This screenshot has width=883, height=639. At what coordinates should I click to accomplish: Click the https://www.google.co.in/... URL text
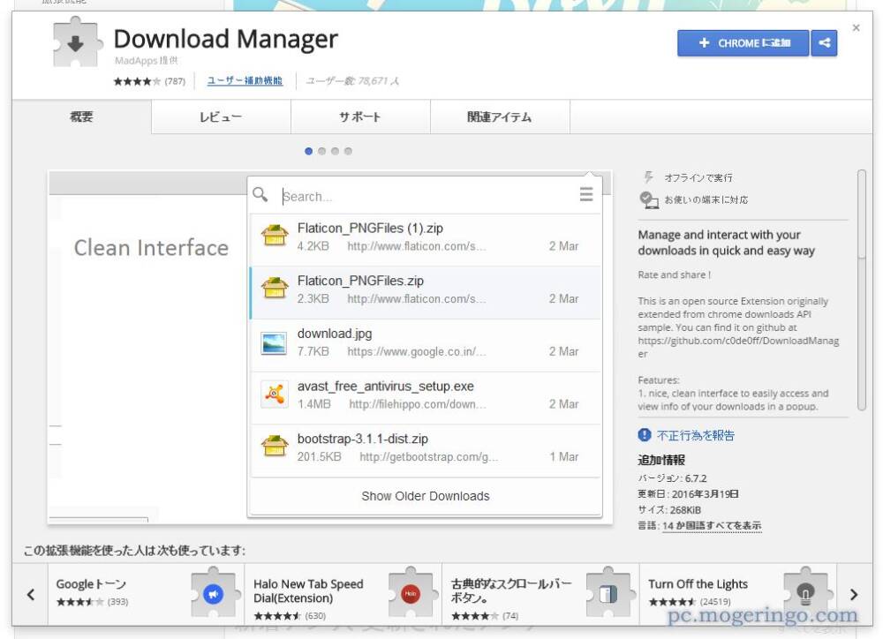(x=416, y=351)
